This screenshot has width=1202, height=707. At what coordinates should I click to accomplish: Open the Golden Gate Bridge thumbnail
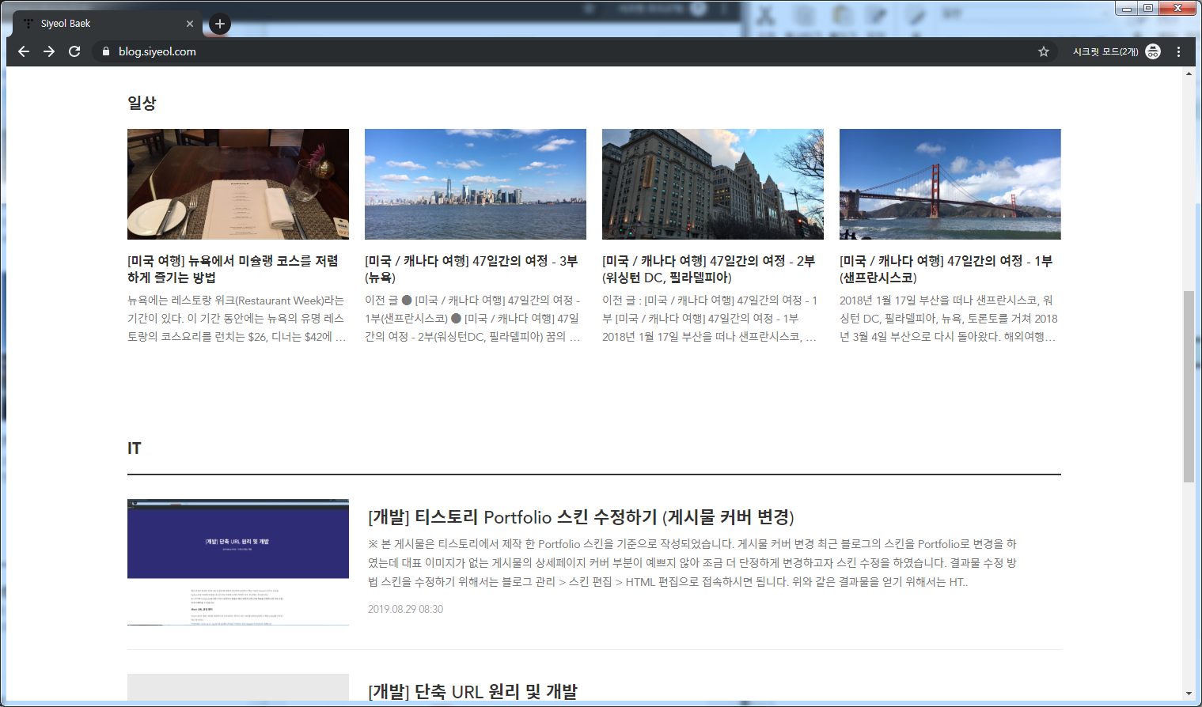pyautogui.click(x=950, y=184)
